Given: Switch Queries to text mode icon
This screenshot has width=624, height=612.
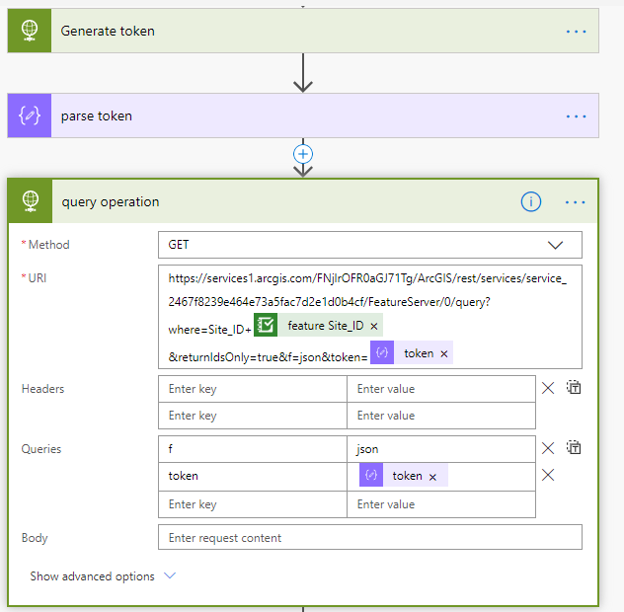Looking at the screenshot, I should [x=574, y=448].
